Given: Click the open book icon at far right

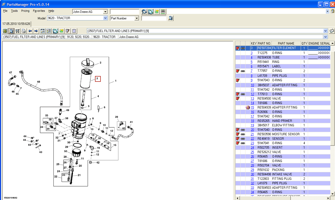Looking at the screenshot, I should click(x=332, y=31).
